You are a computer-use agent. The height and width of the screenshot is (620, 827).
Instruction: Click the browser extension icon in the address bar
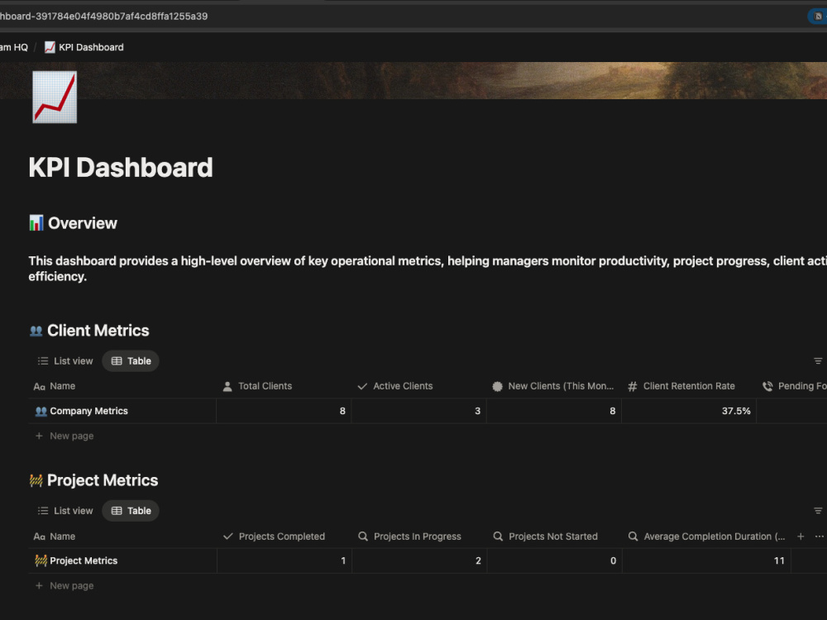coord(818,17)
